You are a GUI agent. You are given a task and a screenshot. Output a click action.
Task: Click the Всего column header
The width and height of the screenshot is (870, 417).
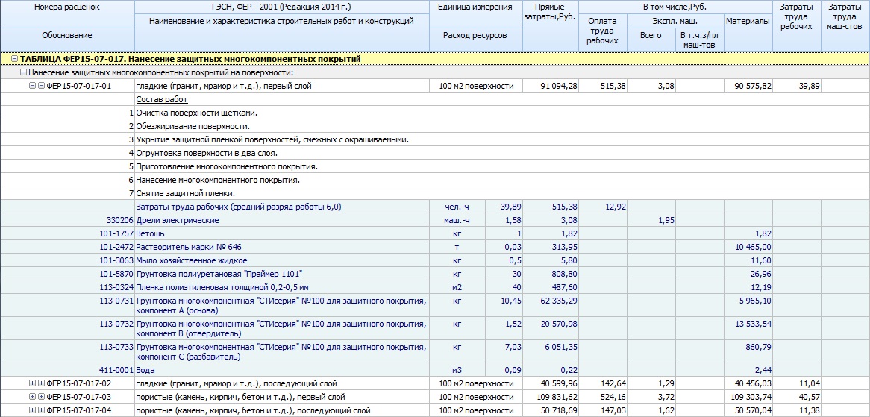click(651, 40)
